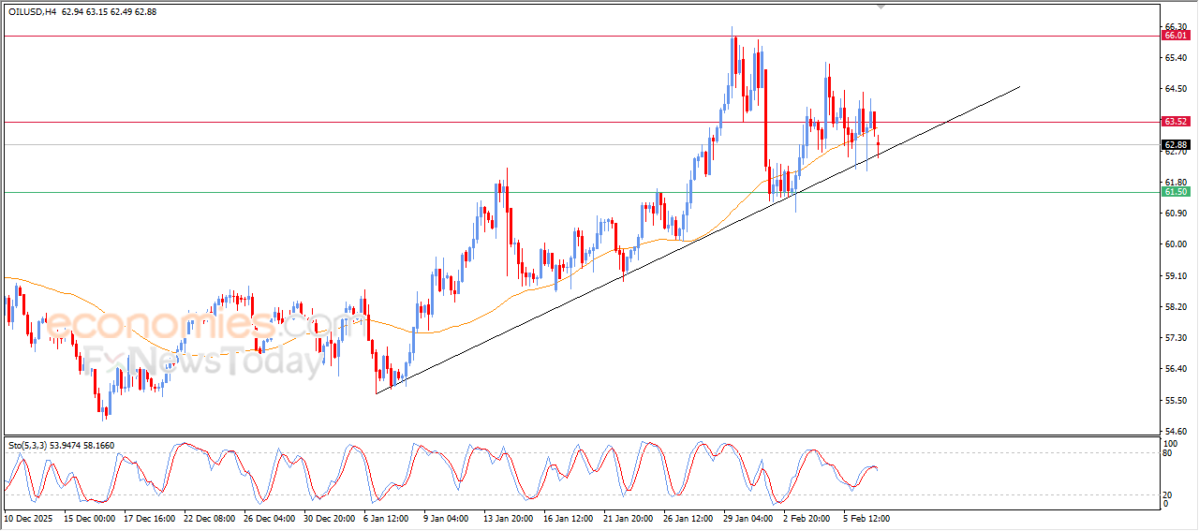Click the 30 Dec 20:00 time label

click(329, 517)
